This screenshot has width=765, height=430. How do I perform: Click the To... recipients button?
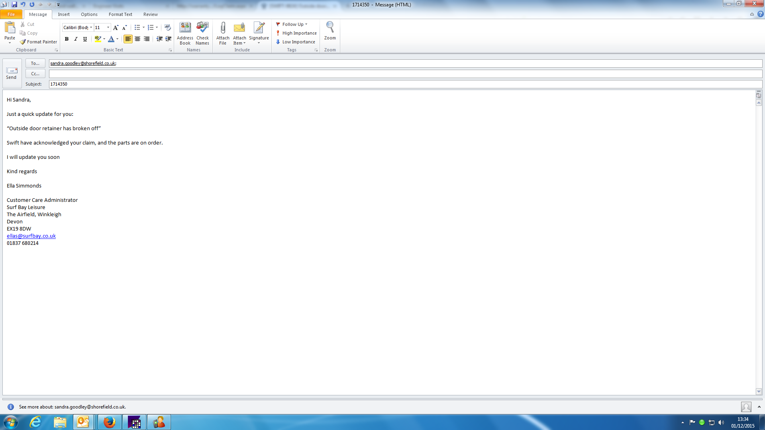[x=35, y=63]
